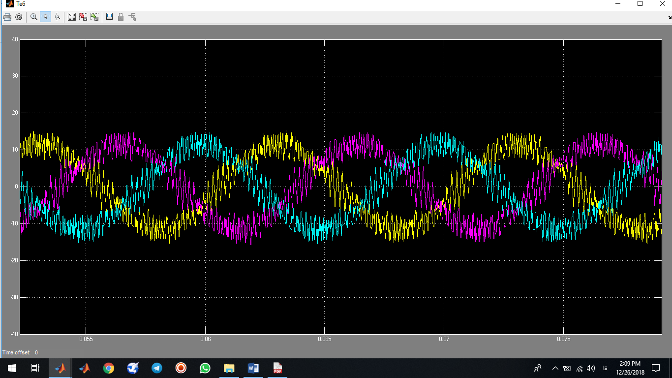Screen dimensions: 672x378
Task: Open the input language indicator menu
Action: [x=605, y=368]
